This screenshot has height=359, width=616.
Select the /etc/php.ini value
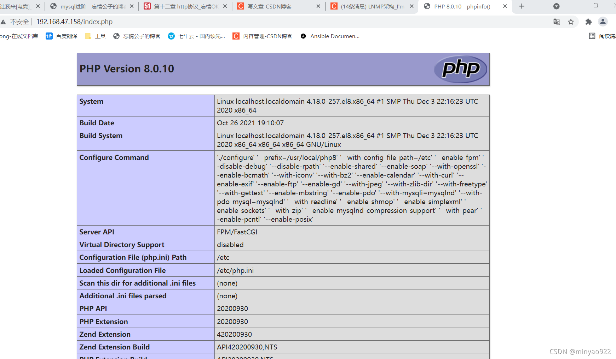click(x=235, y=270)
